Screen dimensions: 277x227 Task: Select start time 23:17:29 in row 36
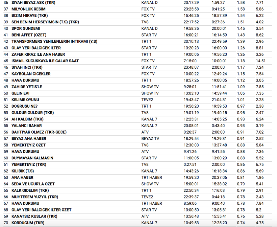tap(191, 3)
